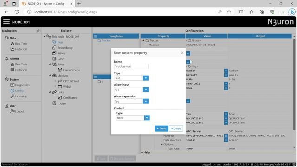Viewport: 297px width, 167px height.
Task: Collapse the Tracker property group
Action: tap(143, 40)
